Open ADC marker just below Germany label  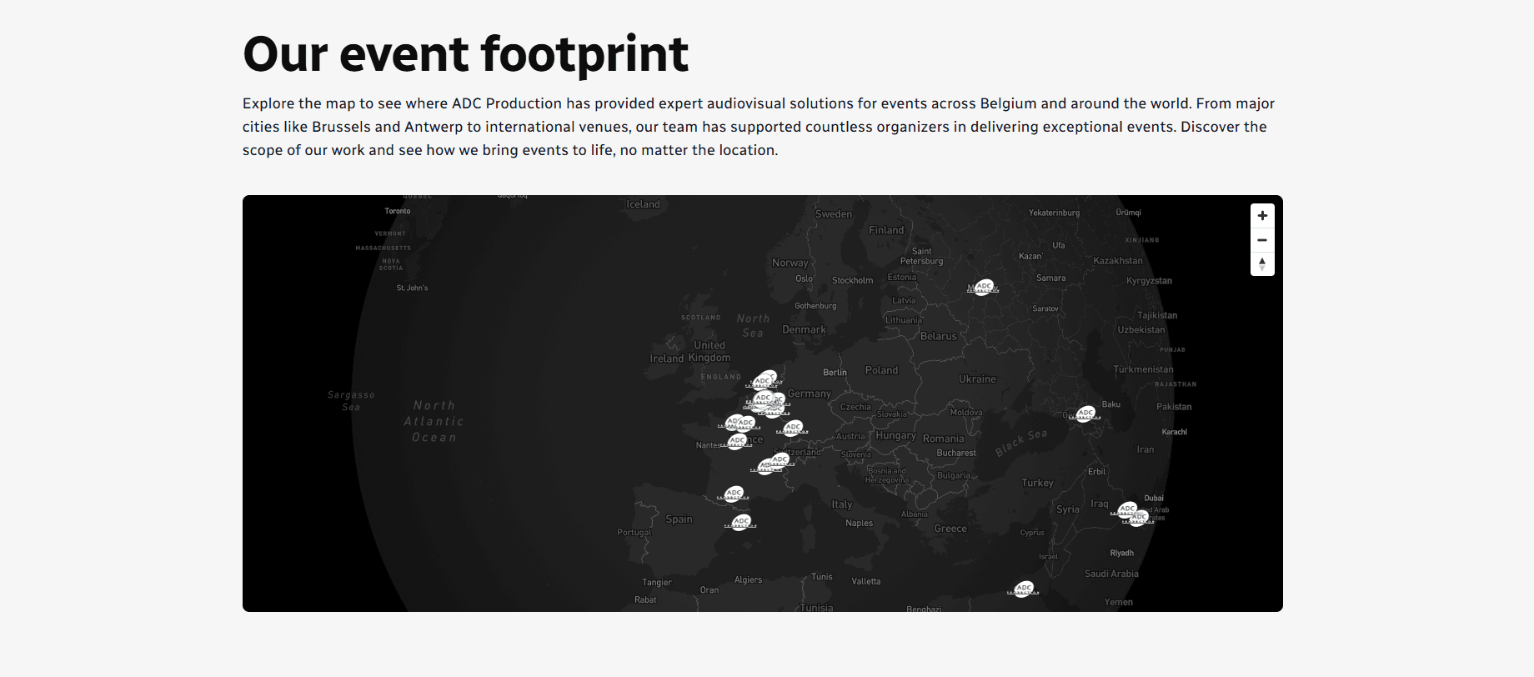tap(793, 428)
